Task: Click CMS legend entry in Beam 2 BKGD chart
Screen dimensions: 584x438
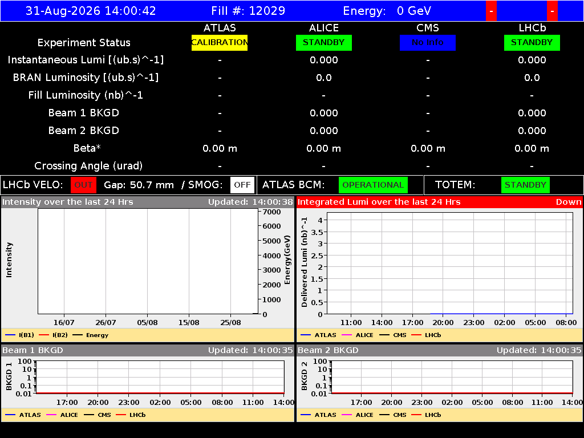Action: (x=392, y=415)
